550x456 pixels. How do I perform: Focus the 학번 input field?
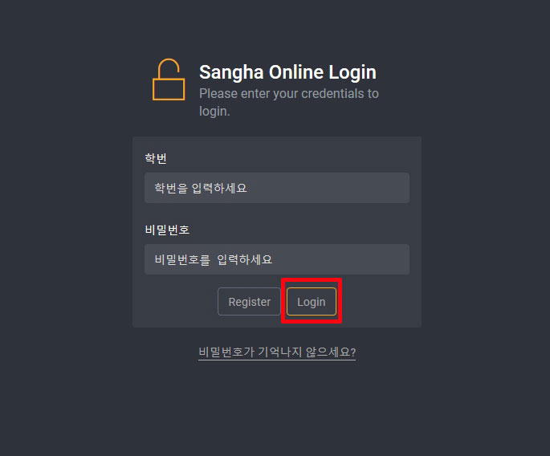(277, 188)
